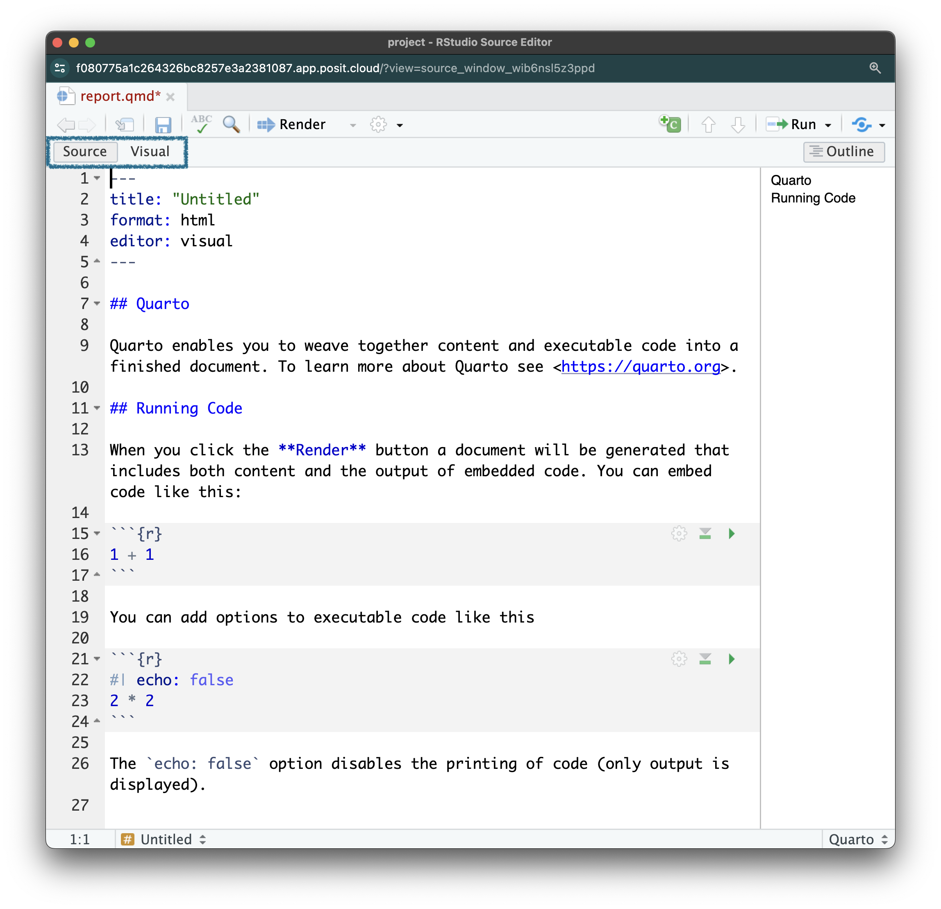The height and width of the screenshot is (909, 941).
Task: Go to next chunk with the down arrow
Action: pos(738,125)
